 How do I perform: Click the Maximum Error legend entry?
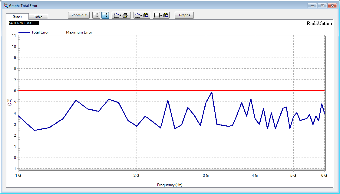click(79, 32)
